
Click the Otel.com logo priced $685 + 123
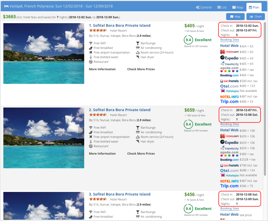point(229,86)
